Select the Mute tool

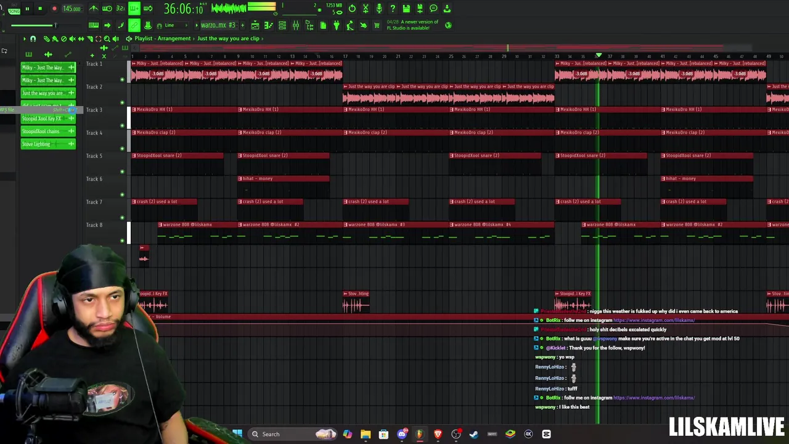pyautogui.click(x=72, y=39)
